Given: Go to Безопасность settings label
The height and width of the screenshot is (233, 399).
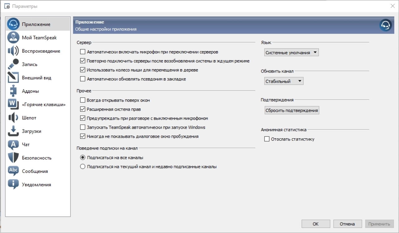Looking at the screenshot, I should (37, 158).
